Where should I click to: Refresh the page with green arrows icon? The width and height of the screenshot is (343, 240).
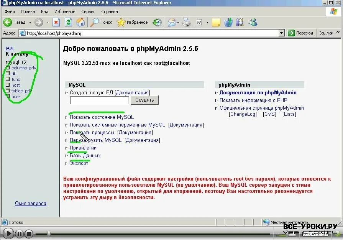[x=69, y=22]
